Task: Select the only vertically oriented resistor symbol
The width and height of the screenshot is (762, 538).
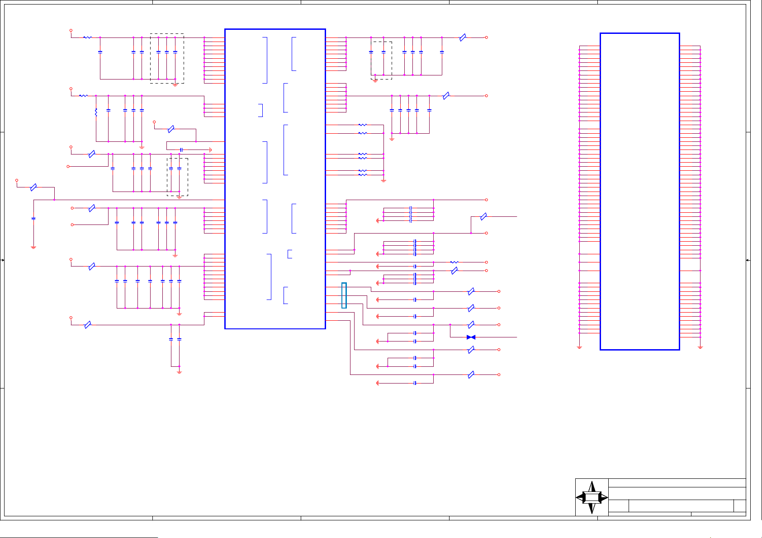Action: pos(96,112)
